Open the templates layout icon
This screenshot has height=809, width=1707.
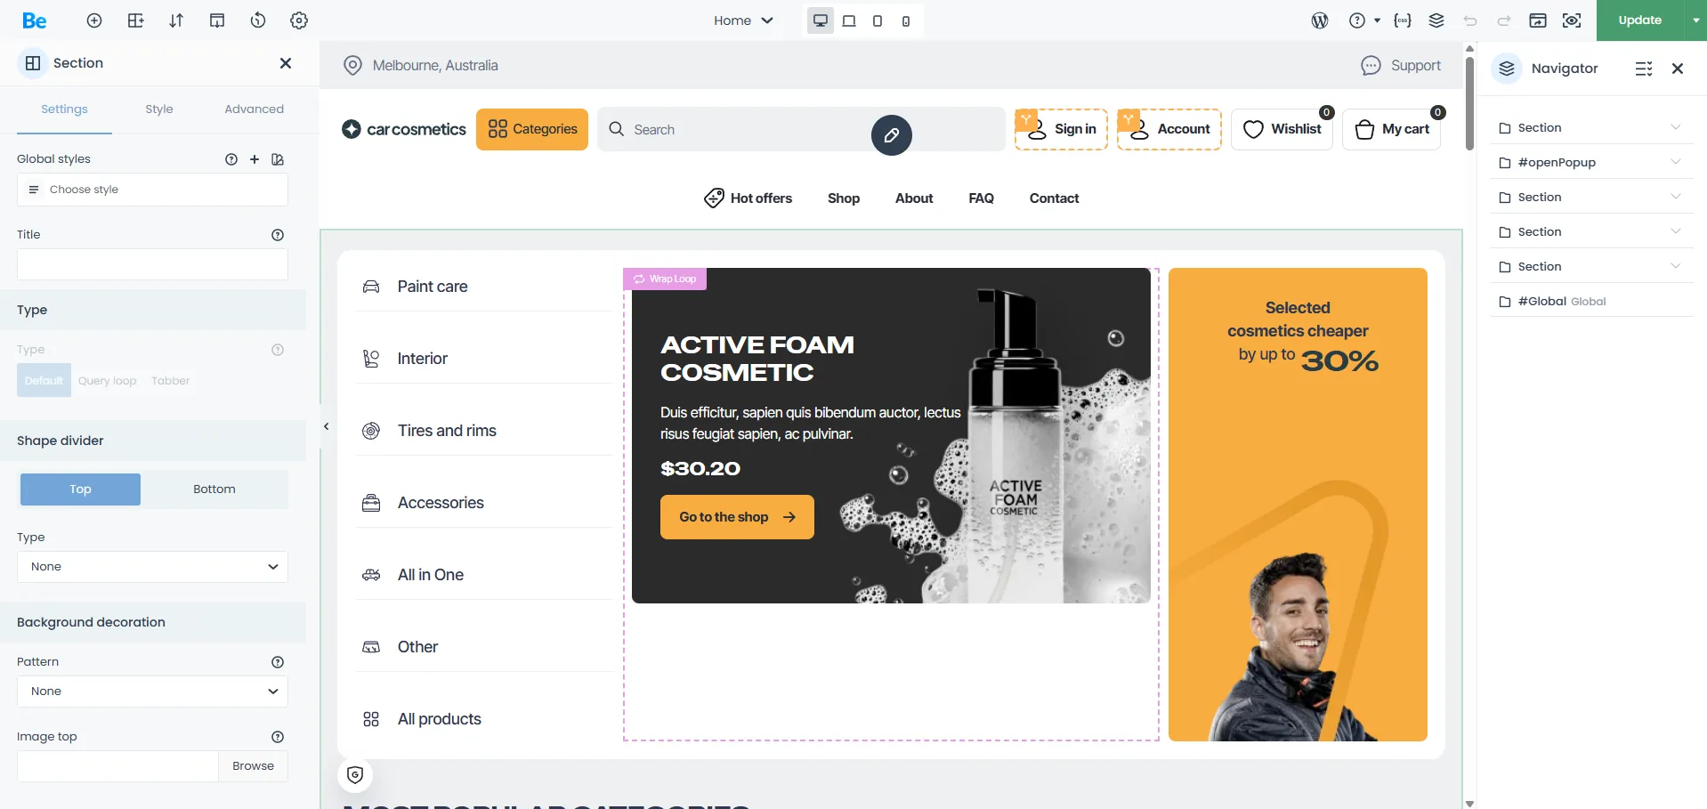click(217, 20)
